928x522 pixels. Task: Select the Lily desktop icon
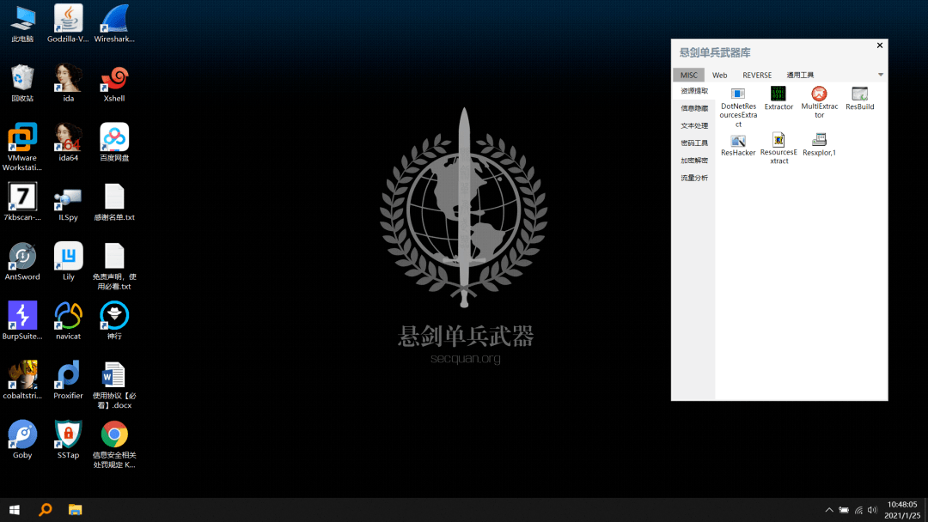pos(68,261)
